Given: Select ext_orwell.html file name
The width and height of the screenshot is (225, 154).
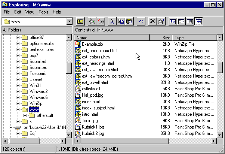Looking at the screenshot, I should point(95,82).
